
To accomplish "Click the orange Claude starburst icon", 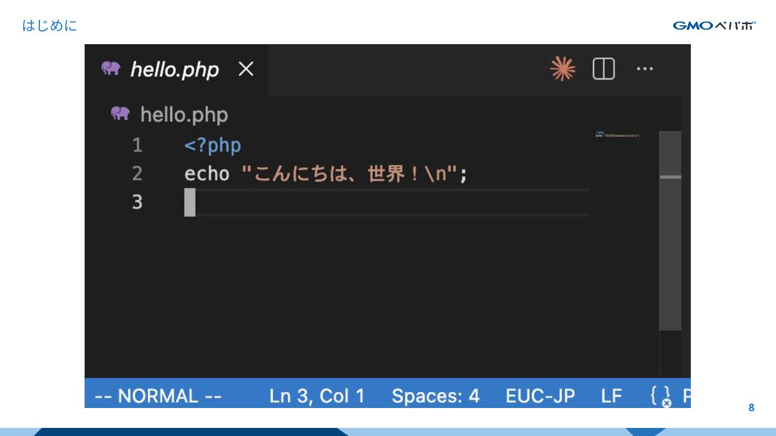I will (x=563, y=69).
